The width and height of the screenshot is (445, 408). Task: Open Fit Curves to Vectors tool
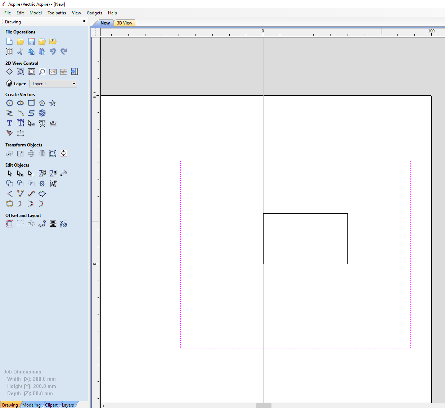pos(31,194)
